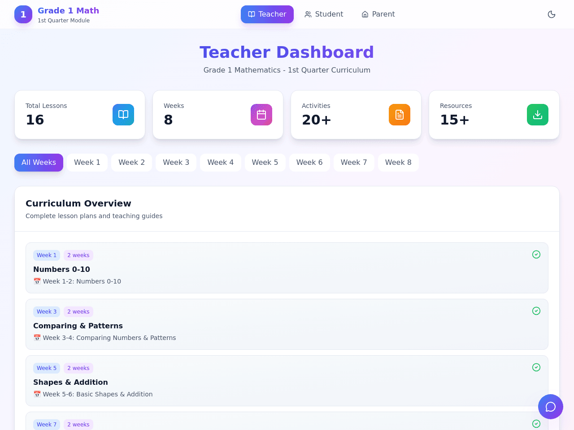Image resolution: width=574 pixels, height=430 pixels.
Task: Toggle dark mode with the moon icon
Action: click(552, 14)
